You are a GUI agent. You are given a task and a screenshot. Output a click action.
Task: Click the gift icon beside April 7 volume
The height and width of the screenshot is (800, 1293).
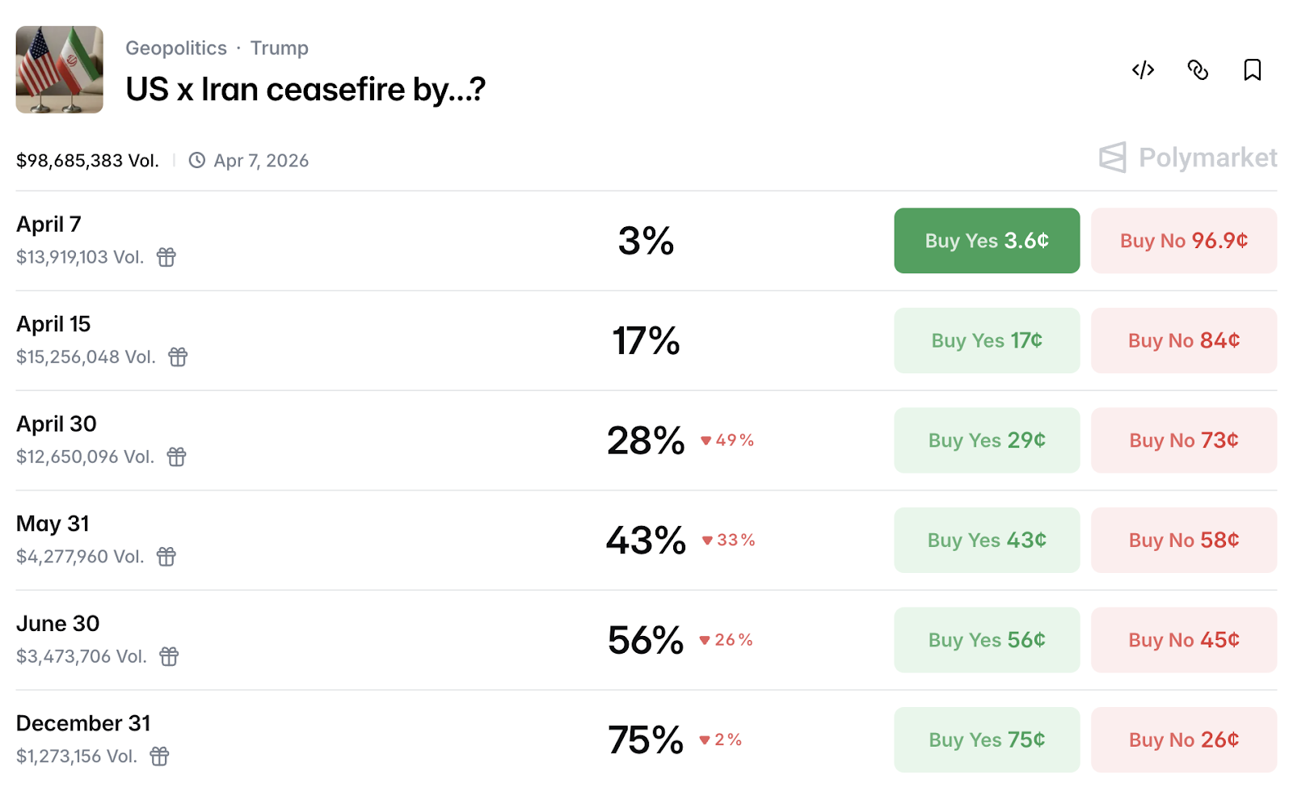(166, 257)
